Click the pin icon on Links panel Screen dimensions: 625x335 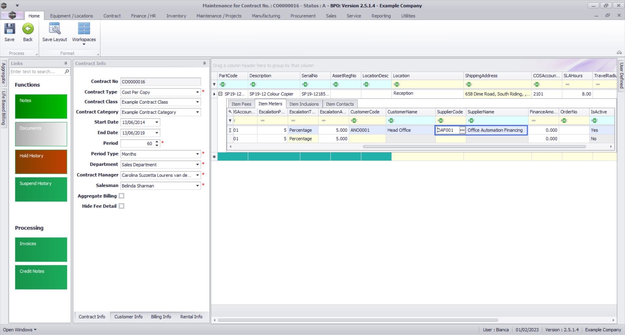pyautogui.click(x=66, y=63)
